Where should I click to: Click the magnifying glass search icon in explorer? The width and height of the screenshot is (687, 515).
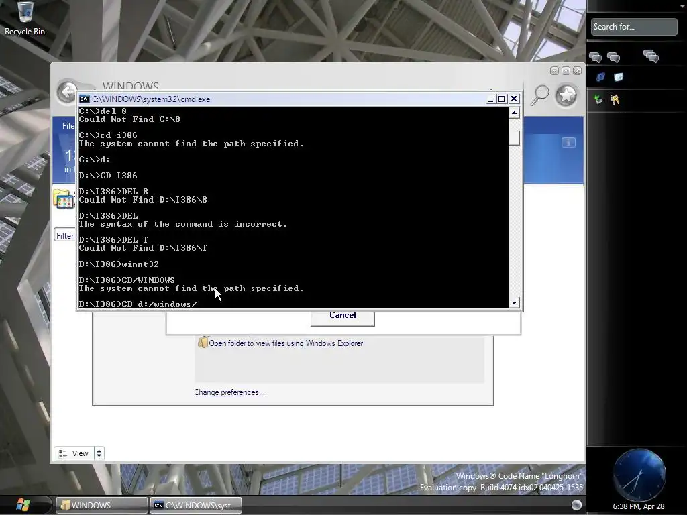point(540,95)
